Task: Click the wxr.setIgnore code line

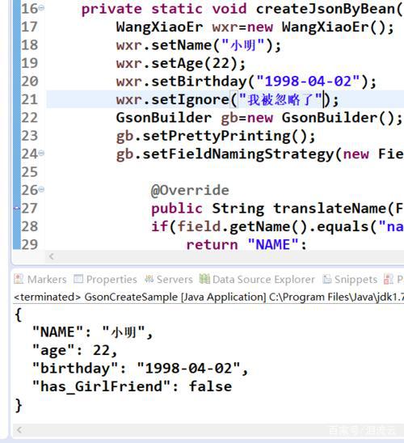Action: coord(228,99)
